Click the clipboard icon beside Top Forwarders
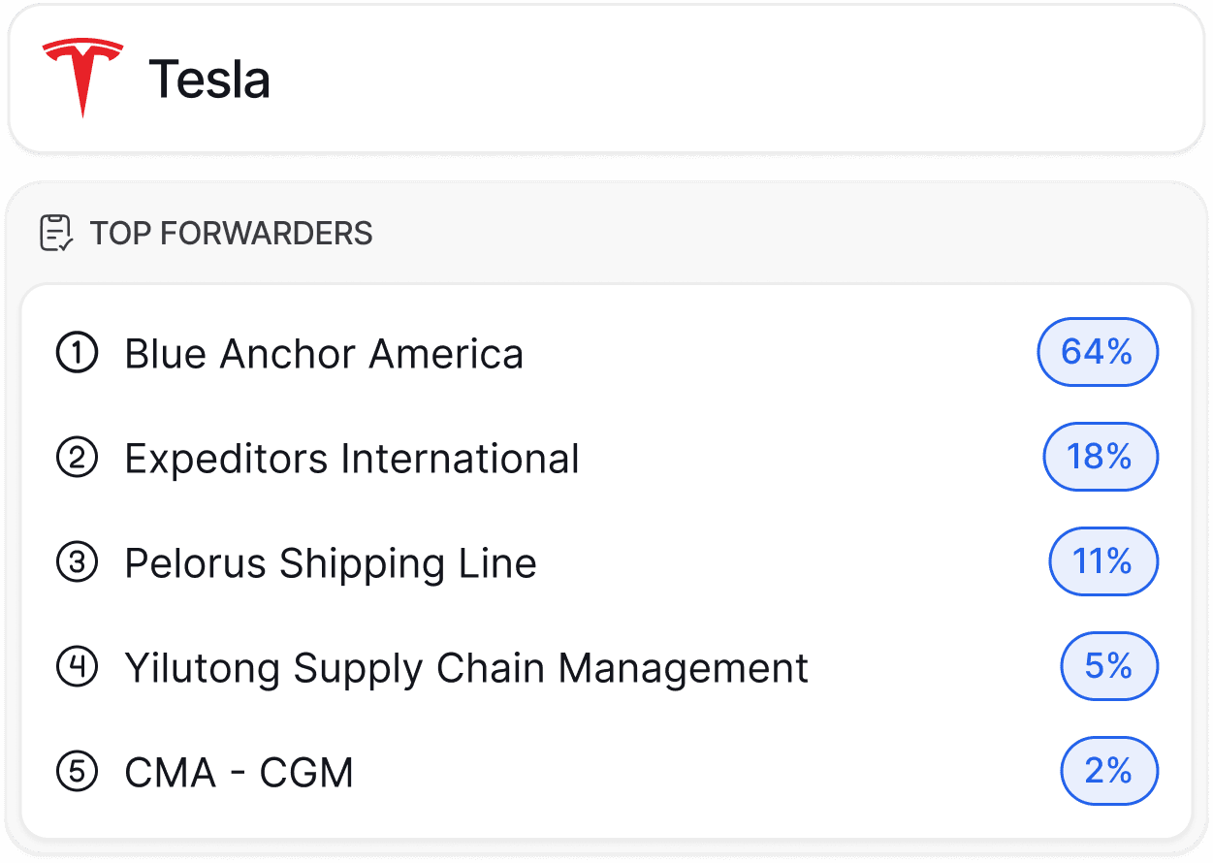 tap(56, 233)
